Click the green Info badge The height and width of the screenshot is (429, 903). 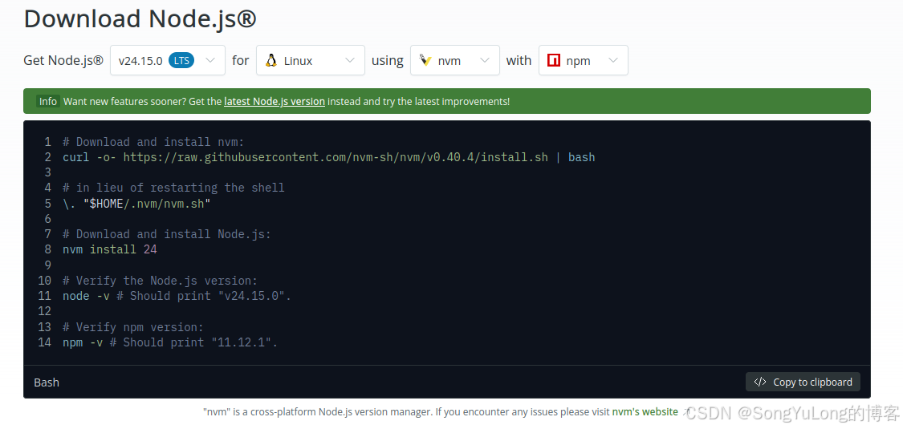click(x=48, y=101)
